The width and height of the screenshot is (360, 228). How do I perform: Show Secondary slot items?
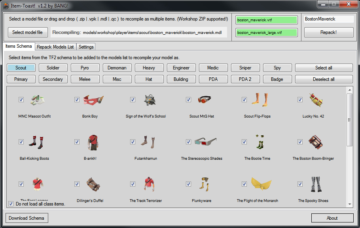tap(53, 79)
